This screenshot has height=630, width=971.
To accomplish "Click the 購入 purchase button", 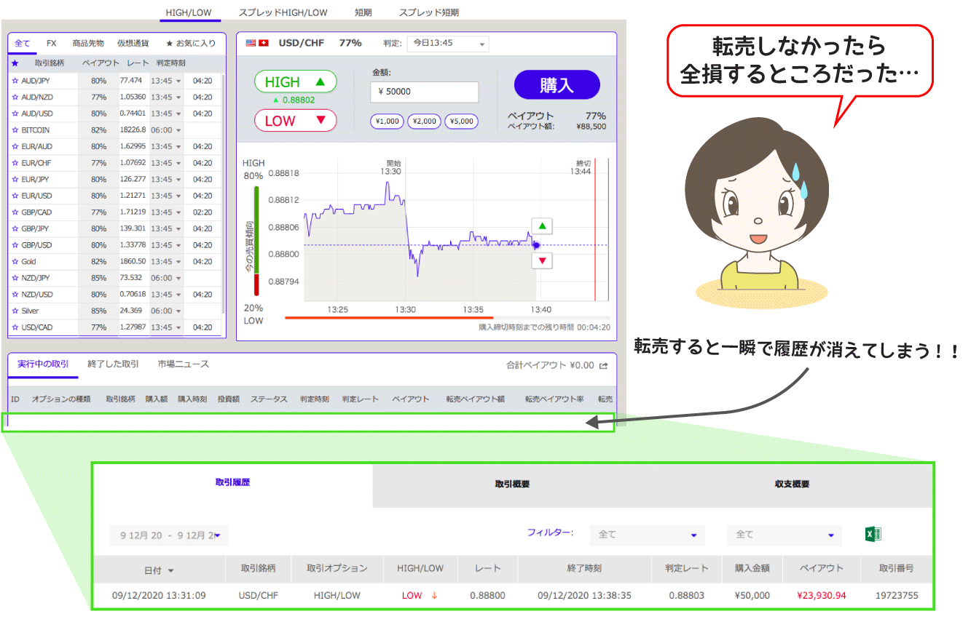I will [557, 84].
